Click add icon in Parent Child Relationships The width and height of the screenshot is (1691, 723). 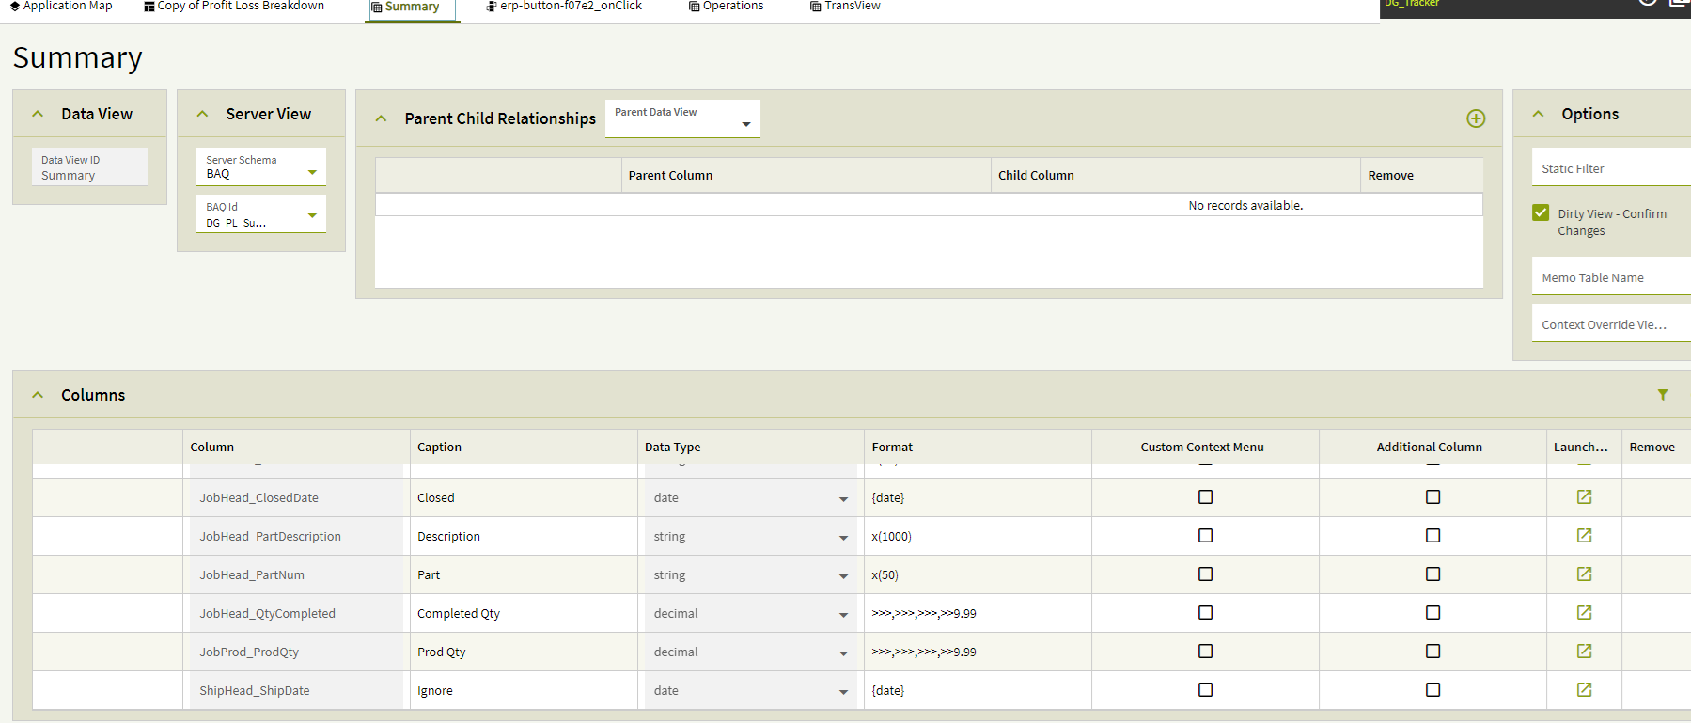[1476, 118]
